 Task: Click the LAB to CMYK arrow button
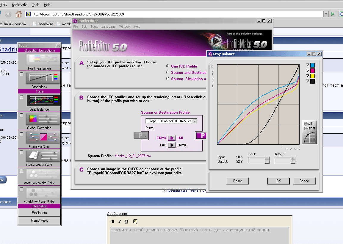pos(171,145)
